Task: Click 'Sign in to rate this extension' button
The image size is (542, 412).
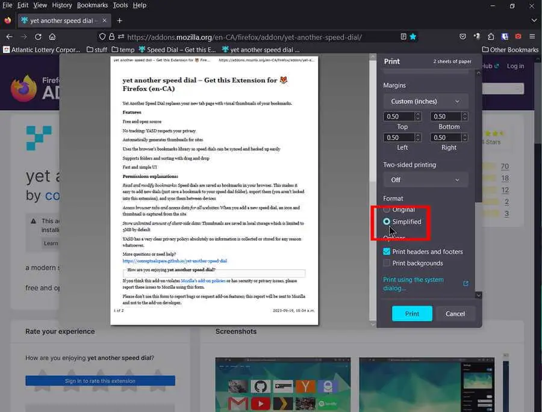Action: tap(100, 381)
